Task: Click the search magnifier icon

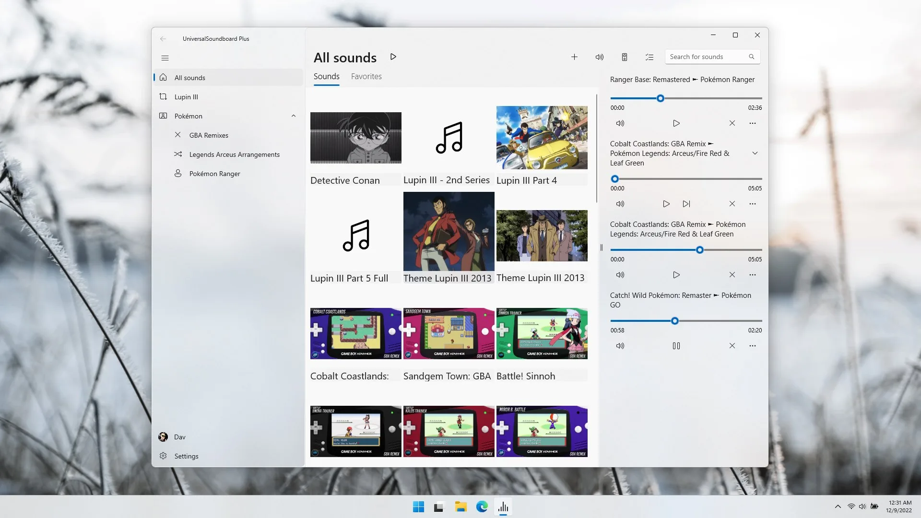Action: click(751, 57)
